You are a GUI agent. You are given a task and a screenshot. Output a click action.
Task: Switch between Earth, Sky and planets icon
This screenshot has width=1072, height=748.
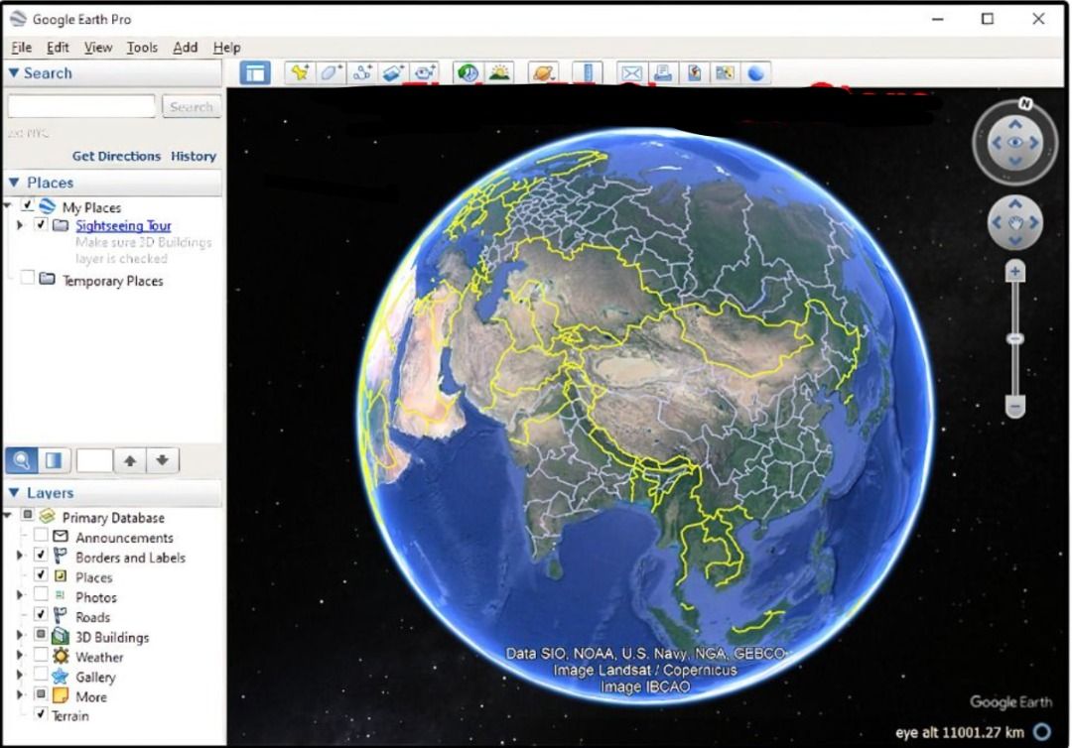(544, 73)
